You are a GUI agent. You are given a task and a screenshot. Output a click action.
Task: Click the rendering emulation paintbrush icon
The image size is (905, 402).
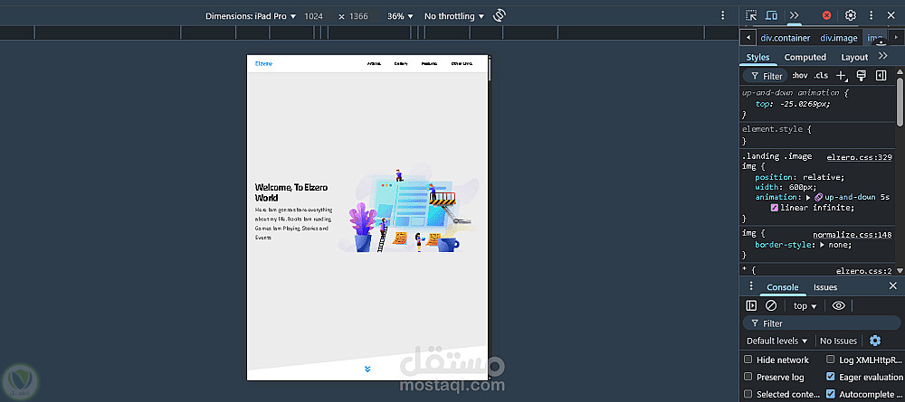tap(862, 76)
